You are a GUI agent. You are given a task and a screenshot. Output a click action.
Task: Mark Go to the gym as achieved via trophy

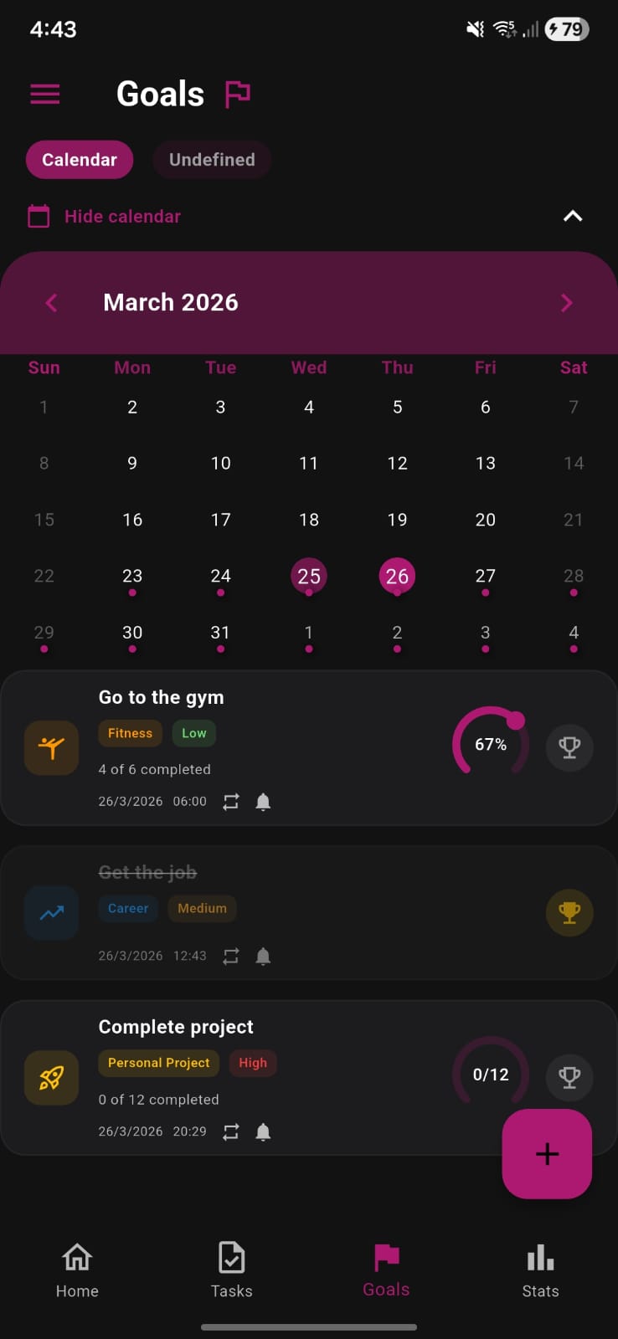coord(569,746)
